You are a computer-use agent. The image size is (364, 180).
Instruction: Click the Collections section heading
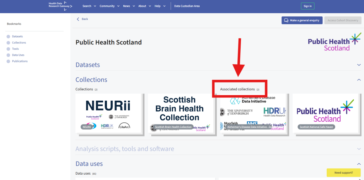point(91,80)
